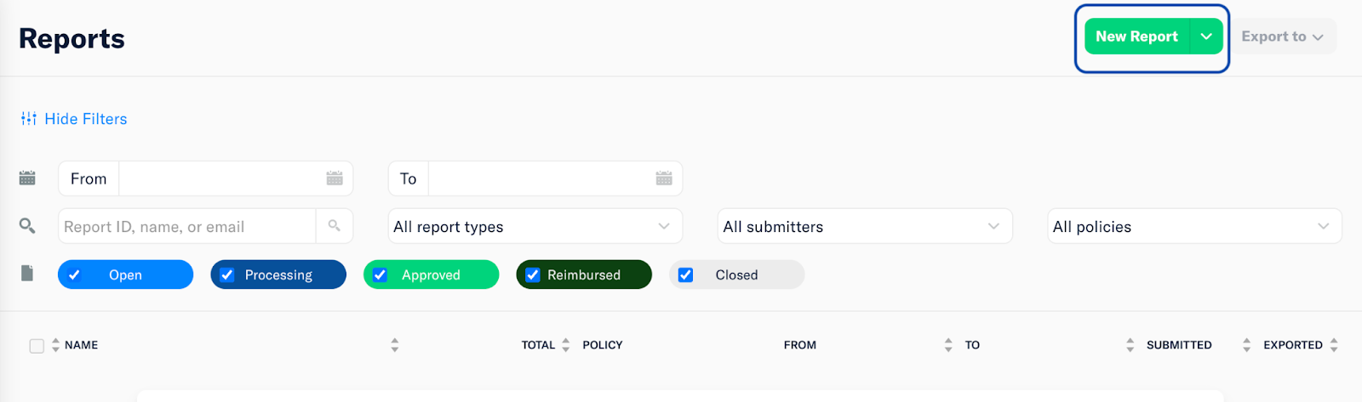Screen dimensions: 1362x402
Task: Open the All submitters dropdown
Action: pos(864,227)
